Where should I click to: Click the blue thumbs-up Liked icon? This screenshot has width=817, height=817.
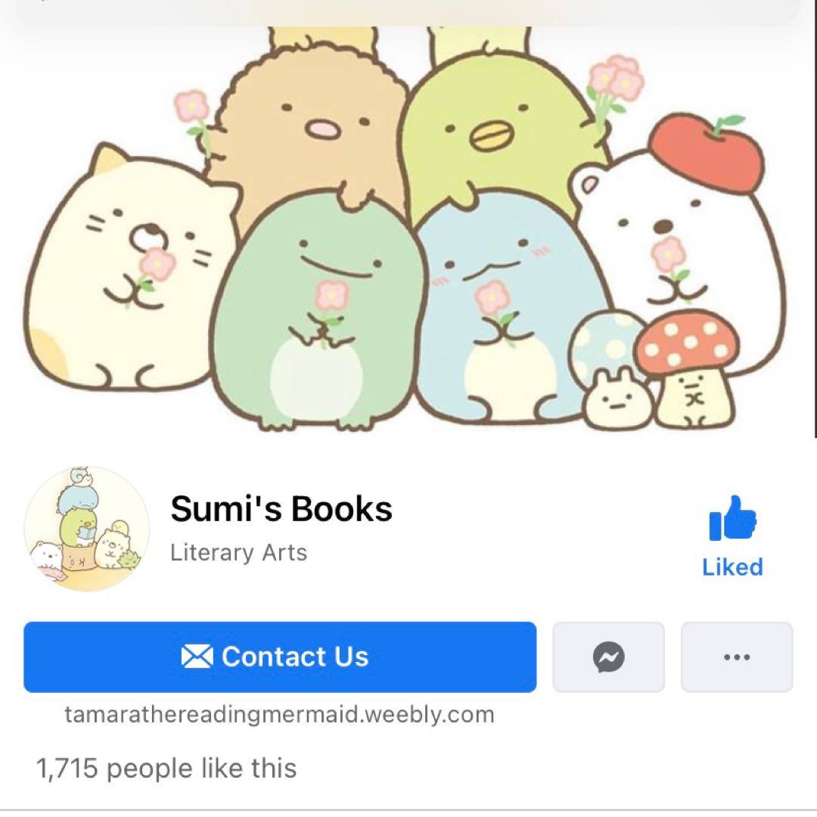pyautogui.click(x=732, y=518)
